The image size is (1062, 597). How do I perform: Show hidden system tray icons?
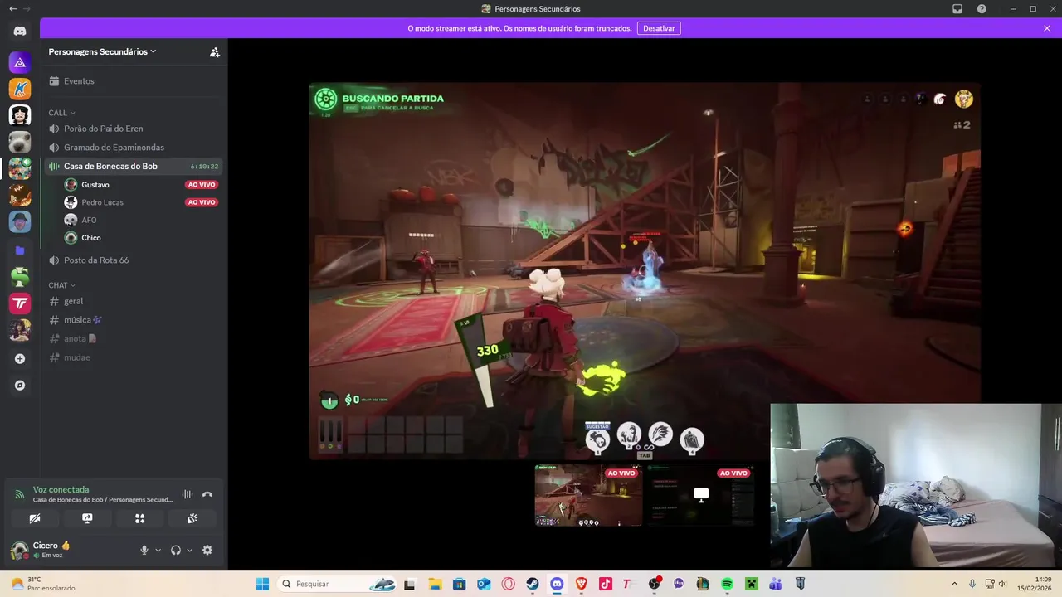954,584
